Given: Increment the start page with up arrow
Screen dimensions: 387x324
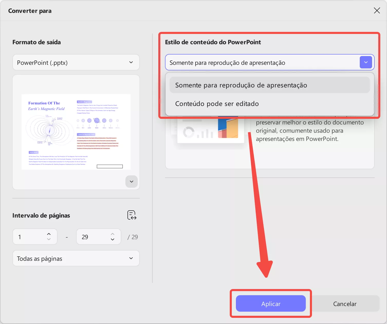Looking at the screenshot, I should point(48,233).
